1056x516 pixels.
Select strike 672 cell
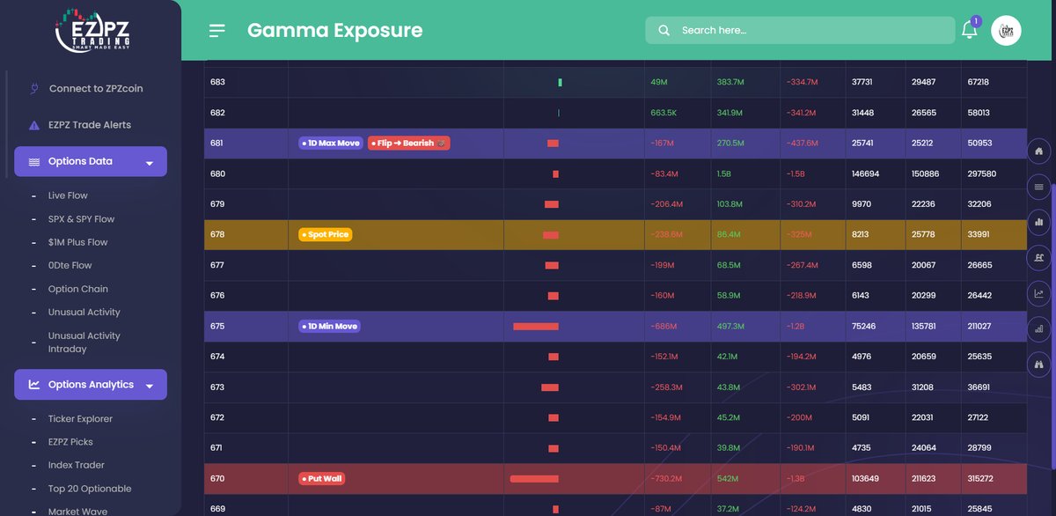pos(246,417)
